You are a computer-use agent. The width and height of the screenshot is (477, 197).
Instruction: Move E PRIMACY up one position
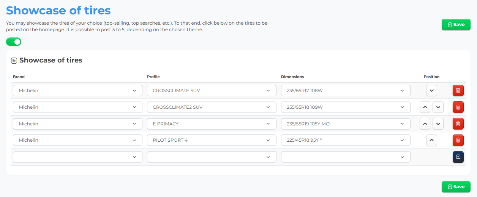425,124
